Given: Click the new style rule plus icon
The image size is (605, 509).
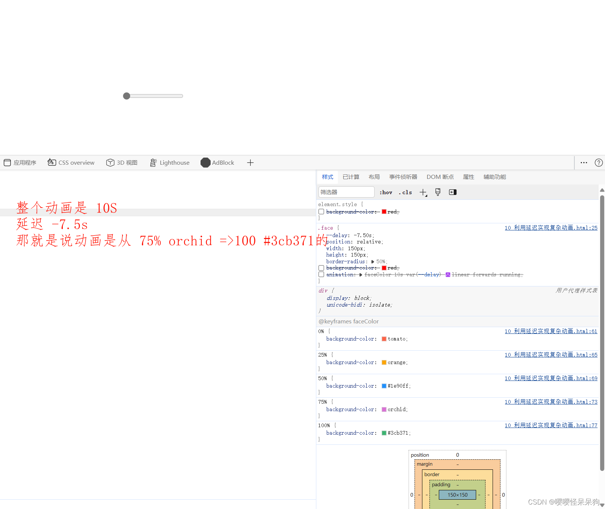Looking at the screenshot, I should tap(423, 192).
